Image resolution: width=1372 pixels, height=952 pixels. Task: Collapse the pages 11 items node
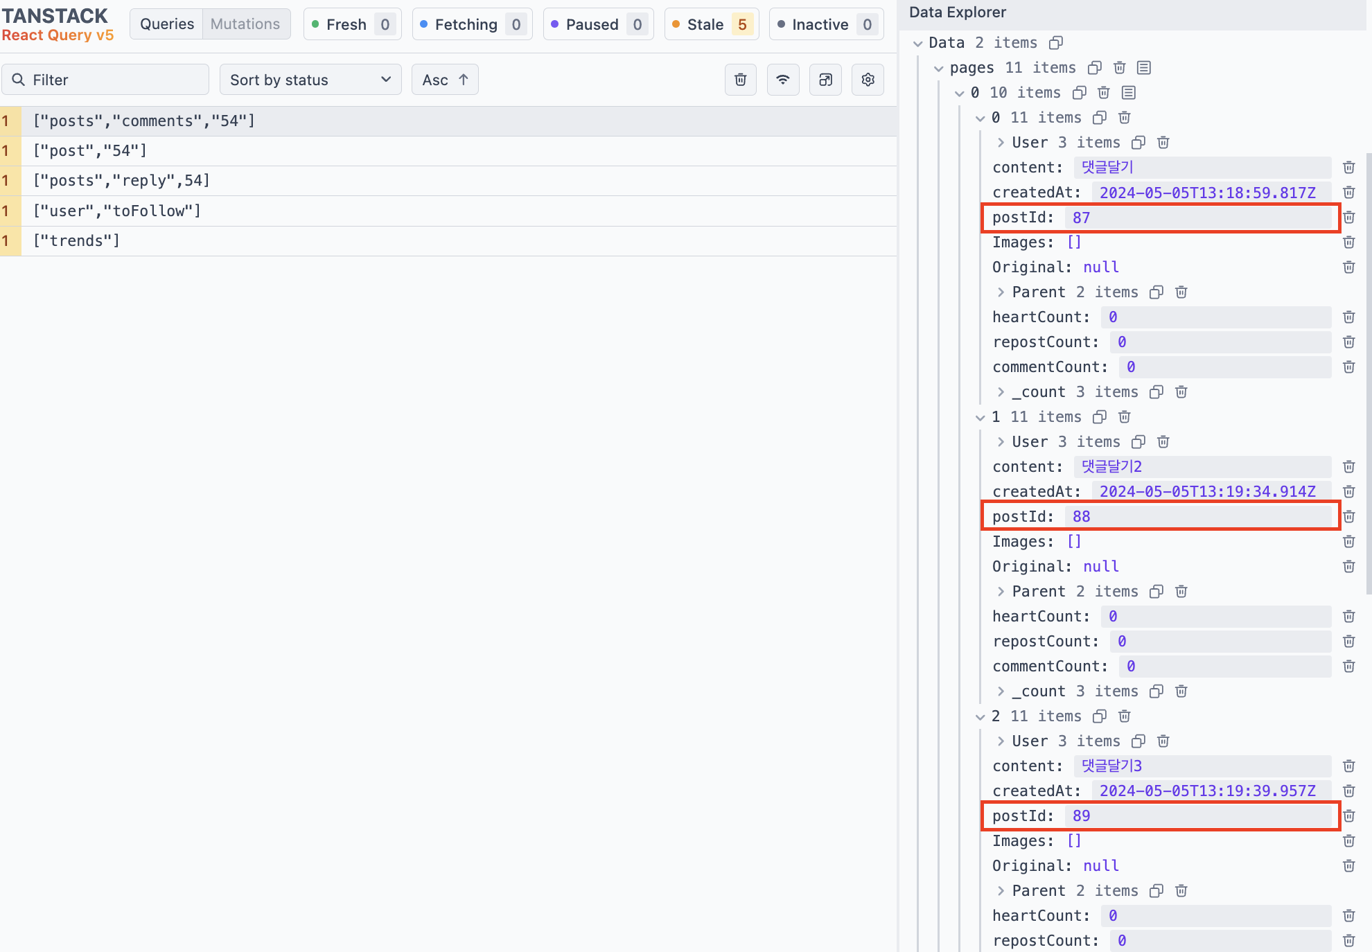[x=938, y=68]
